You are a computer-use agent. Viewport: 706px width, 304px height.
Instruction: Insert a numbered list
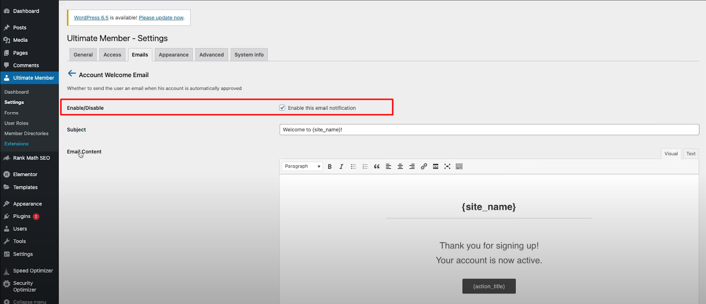pos(365,167)
